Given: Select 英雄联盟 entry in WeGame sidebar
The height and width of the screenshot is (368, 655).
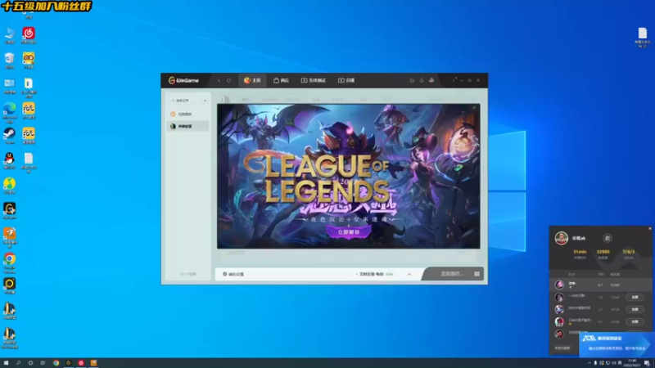Looking at the screenshot, I should [x=188, y=126].
